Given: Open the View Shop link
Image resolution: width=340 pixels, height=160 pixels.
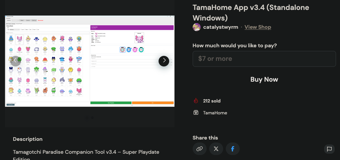Looking at the screenshot, I should tap(258, 27).
